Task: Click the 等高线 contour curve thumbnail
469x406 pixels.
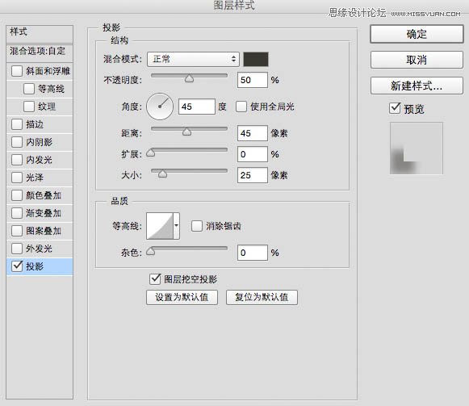Action: point(160,226)
